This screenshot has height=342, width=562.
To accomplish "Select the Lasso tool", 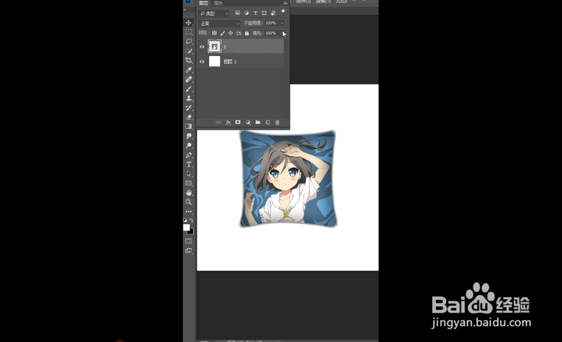I will [189, 41].
